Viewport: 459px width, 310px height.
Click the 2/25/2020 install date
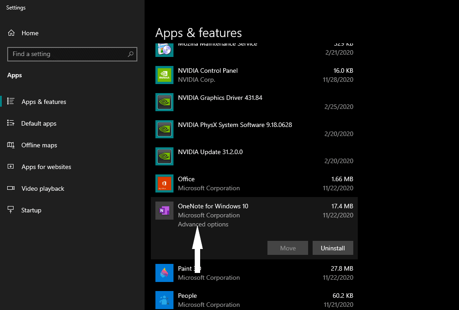(339, 107)
